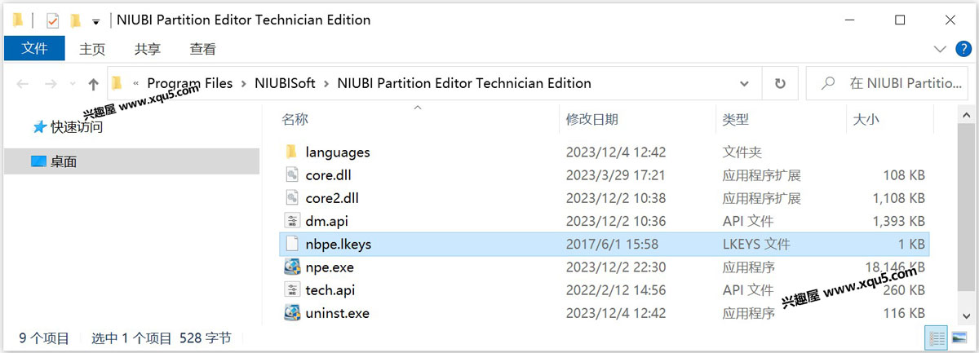Click the 文件夹 type cell for languages
The image size is (979, 353).
click(742, 152)
